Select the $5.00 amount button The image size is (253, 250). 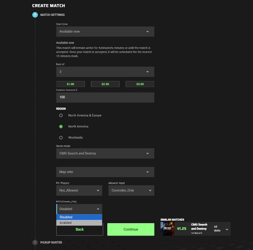[x=140, y=84]
